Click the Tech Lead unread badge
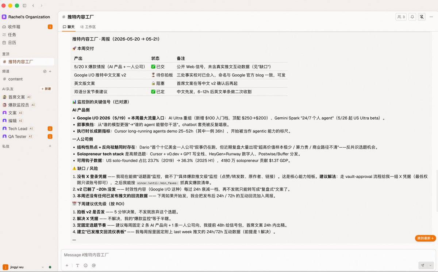Image resolution: width=438 pixels, height=272 pixels. tap(50, 129)
